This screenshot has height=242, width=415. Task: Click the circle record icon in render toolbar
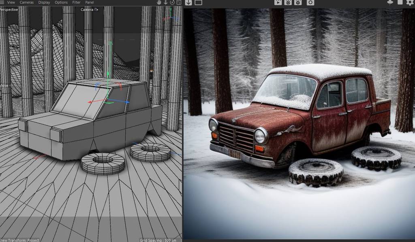tap(310, 2)
